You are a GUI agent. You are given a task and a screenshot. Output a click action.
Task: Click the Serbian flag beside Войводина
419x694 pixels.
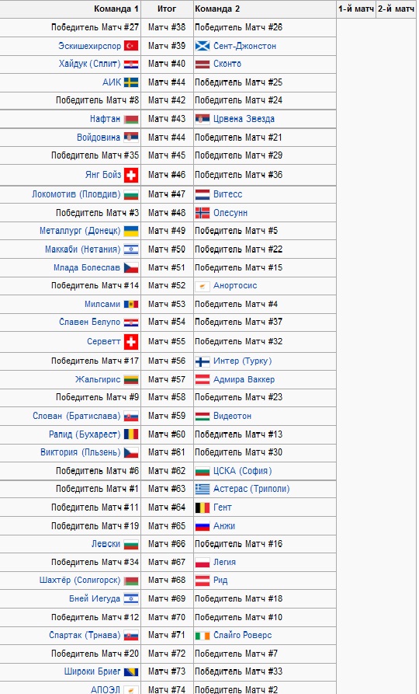pos(131,138)
